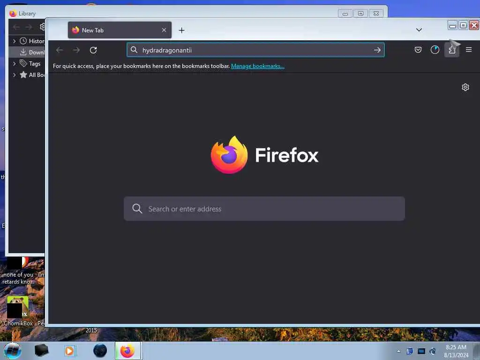The image size is (480, 360).
Task: Open the clock showing 8:25 AM
Action: (456, 351)
